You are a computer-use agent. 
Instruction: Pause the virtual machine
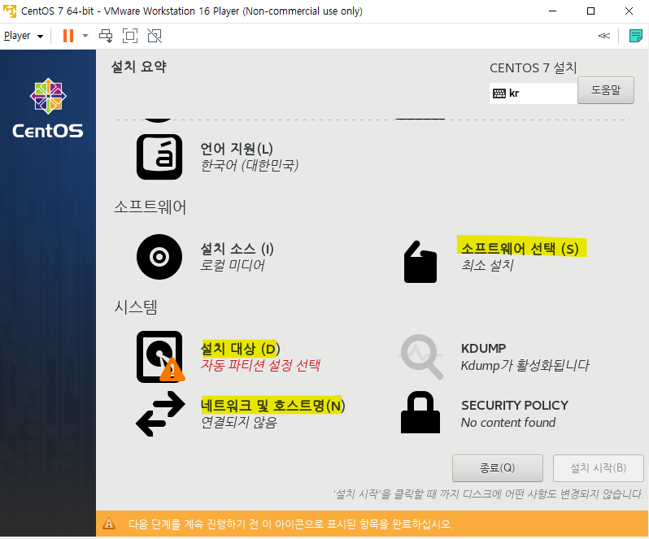68,36
